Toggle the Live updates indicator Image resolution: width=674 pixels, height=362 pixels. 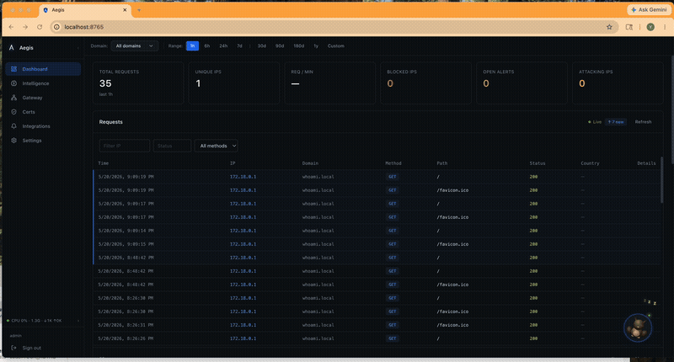click(595, 122)
